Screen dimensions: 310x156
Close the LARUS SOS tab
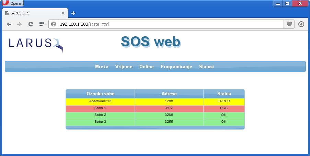pos(63,13)
